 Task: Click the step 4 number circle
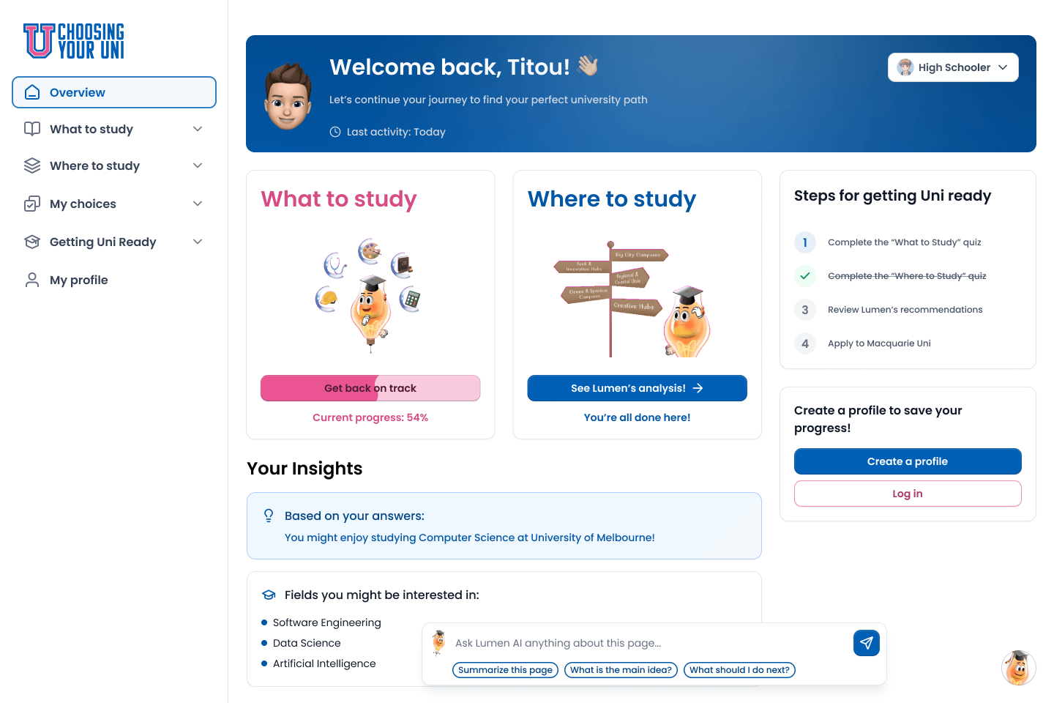[x=805, y=343]
